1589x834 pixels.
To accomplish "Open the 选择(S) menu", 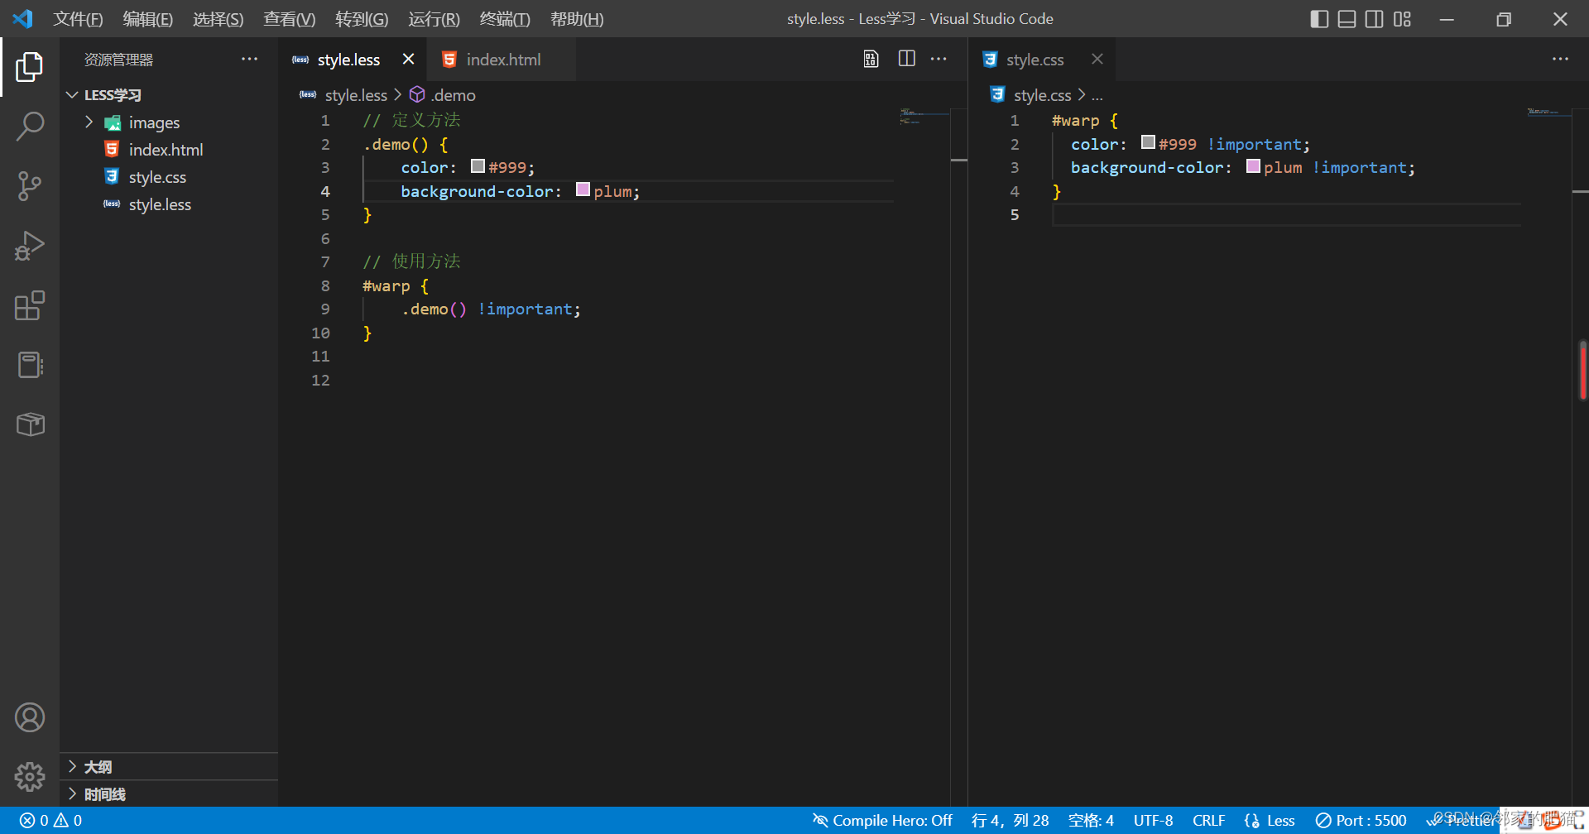I will point(218,19).
